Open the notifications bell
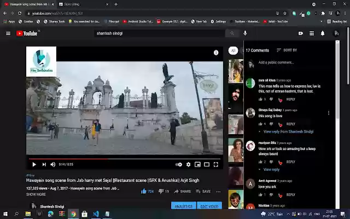 [323, 33]
